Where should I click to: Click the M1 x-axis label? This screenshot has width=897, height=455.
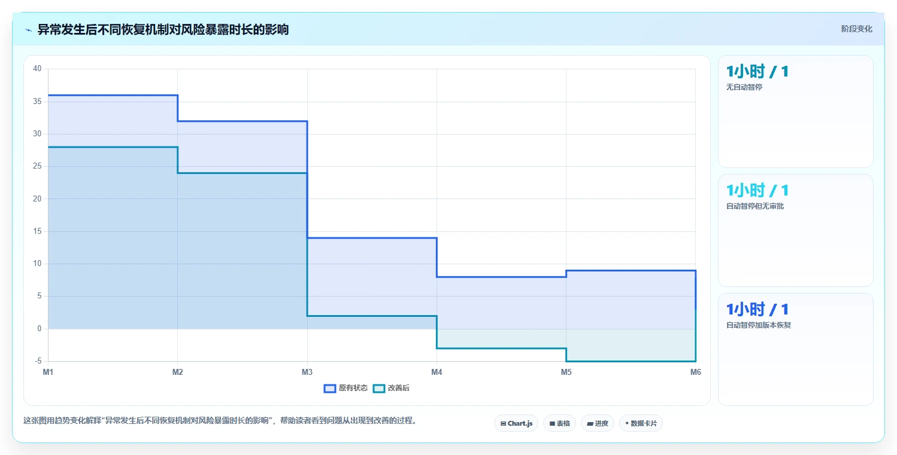click(48, 372)
